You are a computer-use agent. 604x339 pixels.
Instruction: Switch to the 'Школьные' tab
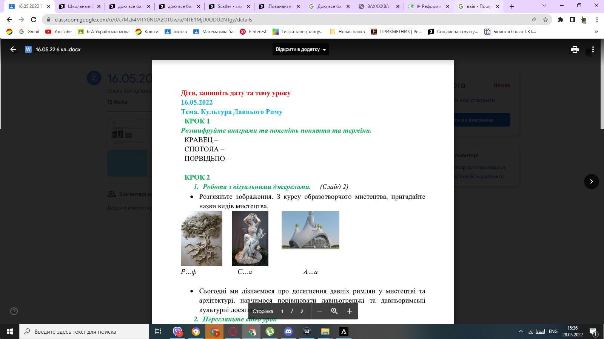coord(80,6)
